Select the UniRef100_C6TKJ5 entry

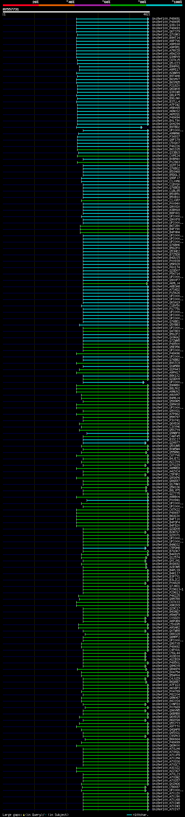point(166,60)
